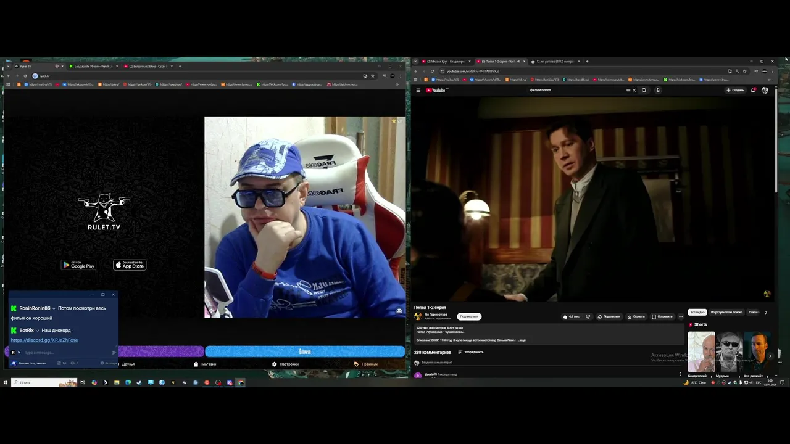Go to the YouTube home logo
The image size is (790, 444).
pyautogui.click(x=436, y=90)
